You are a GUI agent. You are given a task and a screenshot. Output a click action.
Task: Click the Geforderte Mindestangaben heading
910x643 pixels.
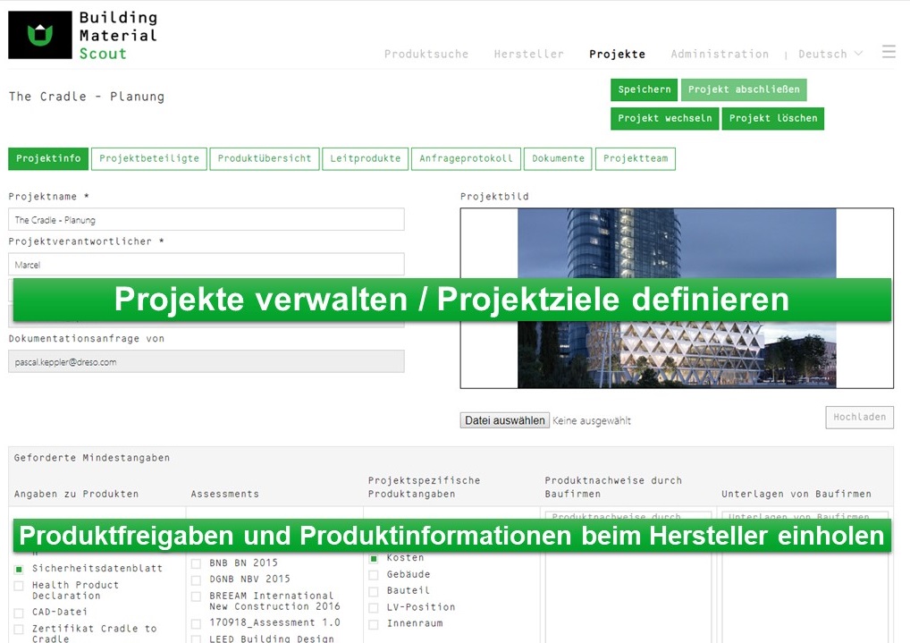[92, 458]
